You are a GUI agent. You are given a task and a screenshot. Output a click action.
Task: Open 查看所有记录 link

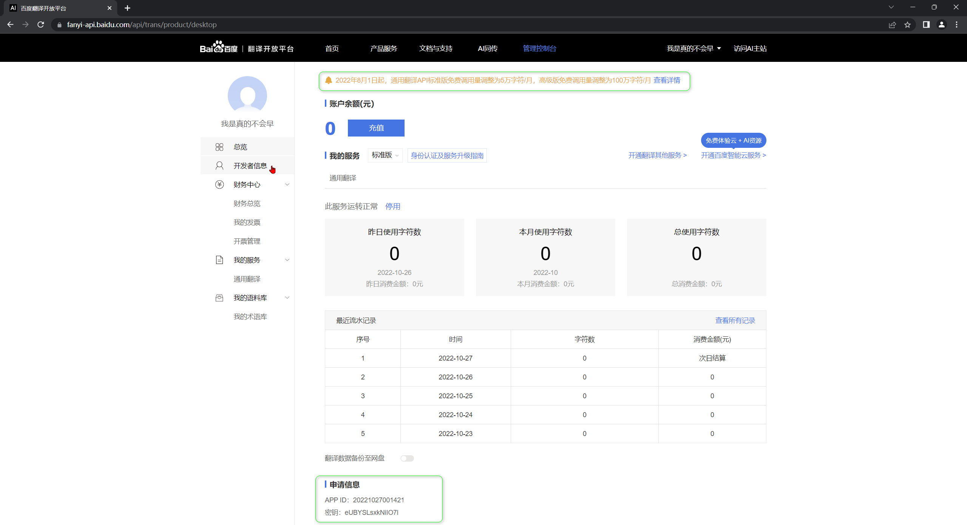pos(735,320)
